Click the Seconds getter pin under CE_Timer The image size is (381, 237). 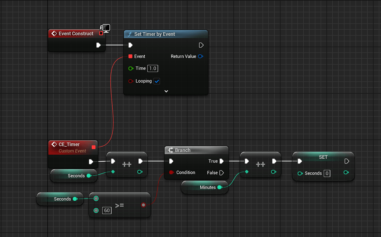89,176
